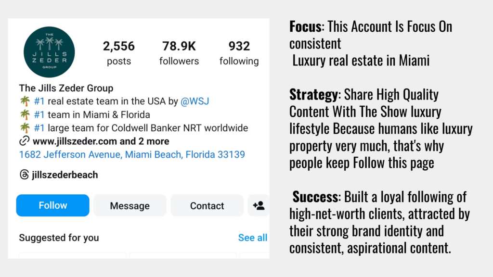This screenshot has height=277, width=493.
Task: Open the See all suggestions link
Action: [x=252, y=238]
